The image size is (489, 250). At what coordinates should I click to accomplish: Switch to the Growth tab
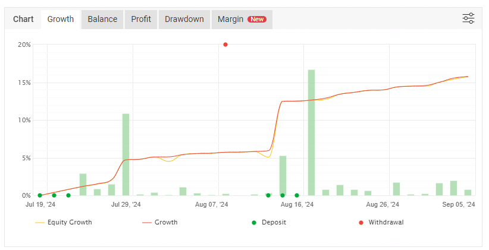[60, 19]
